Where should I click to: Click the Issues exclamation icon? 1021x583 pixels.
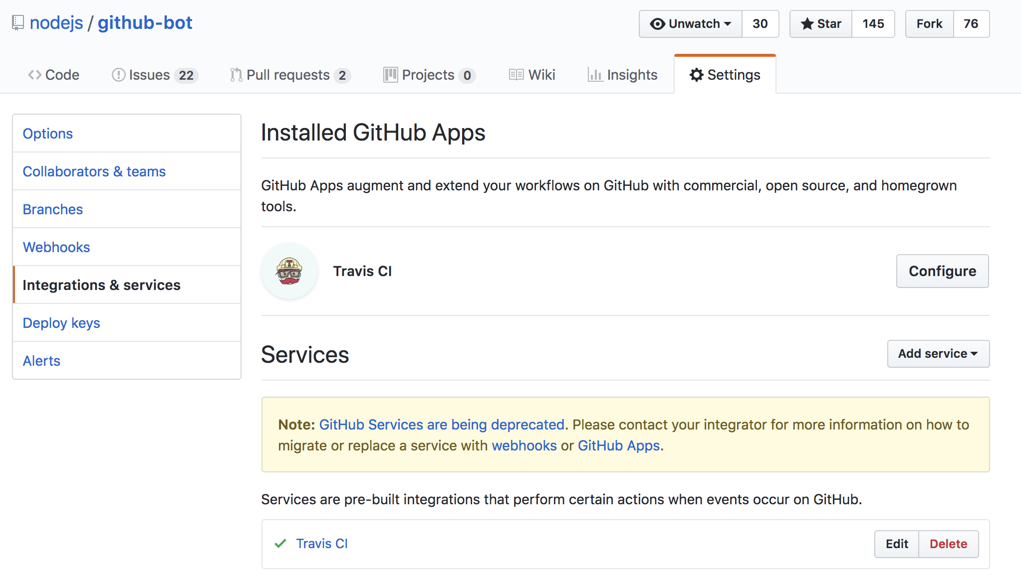[x=118, y=75]
